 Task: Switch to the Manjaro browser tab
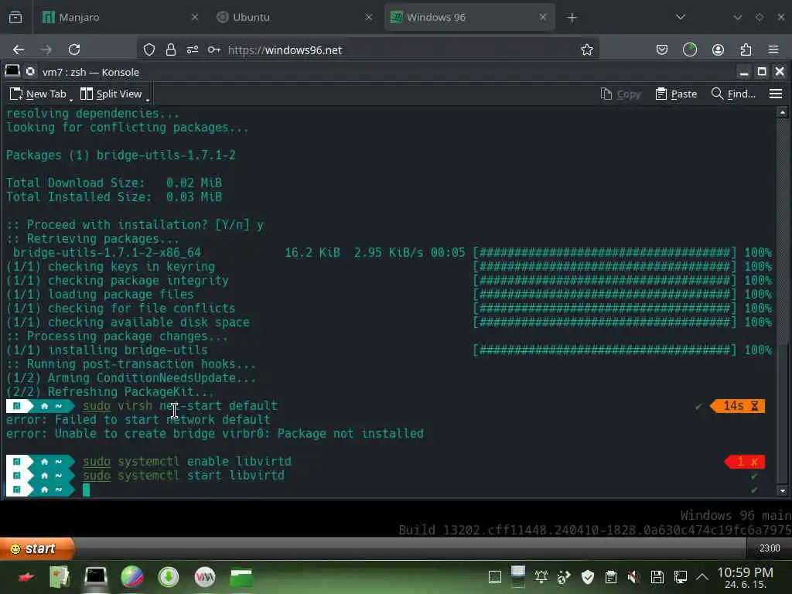tap(121, 17)
